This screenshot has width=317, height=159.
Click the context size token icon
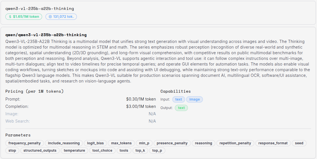tap(50, 17)
